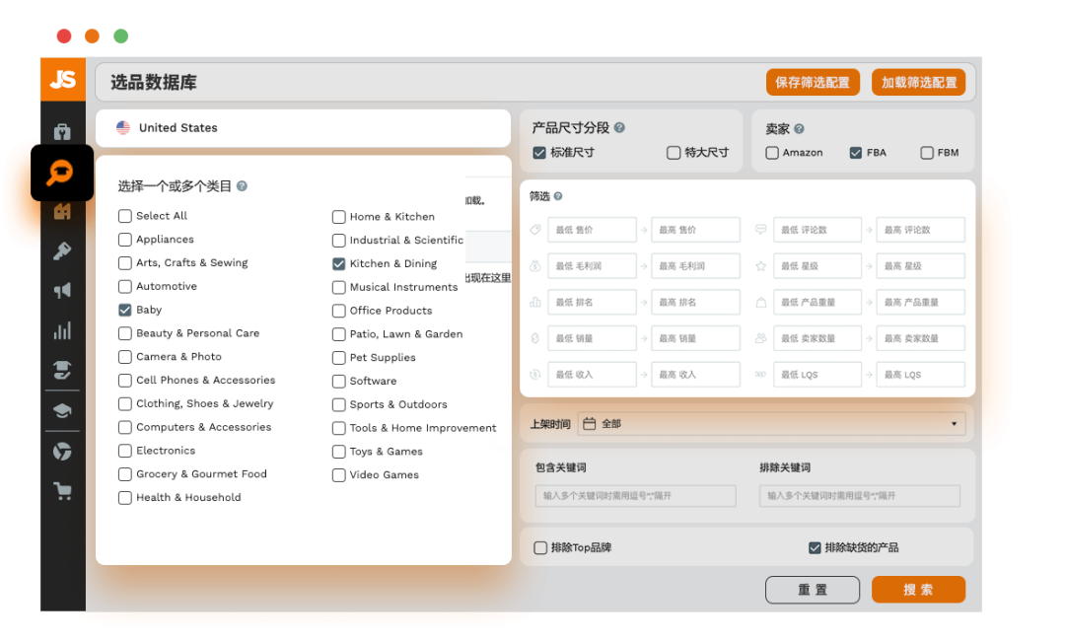Enable the 排除Top品牌 checkbox

(540, 548)
